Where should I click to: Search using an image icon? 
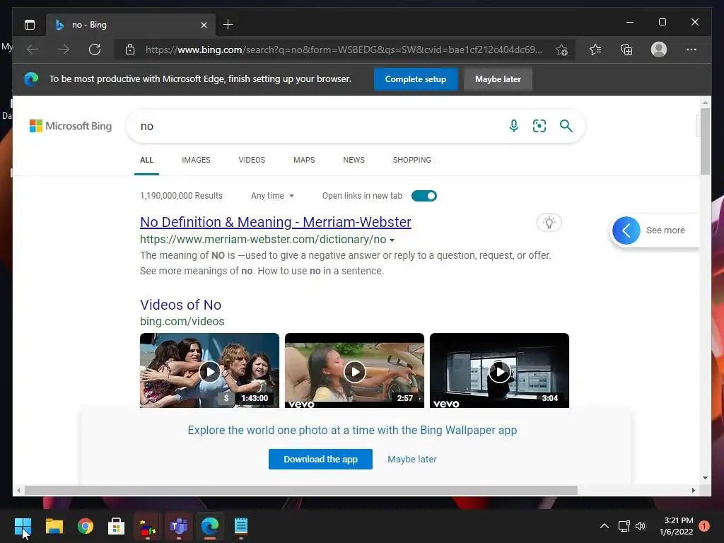(539, 126)
